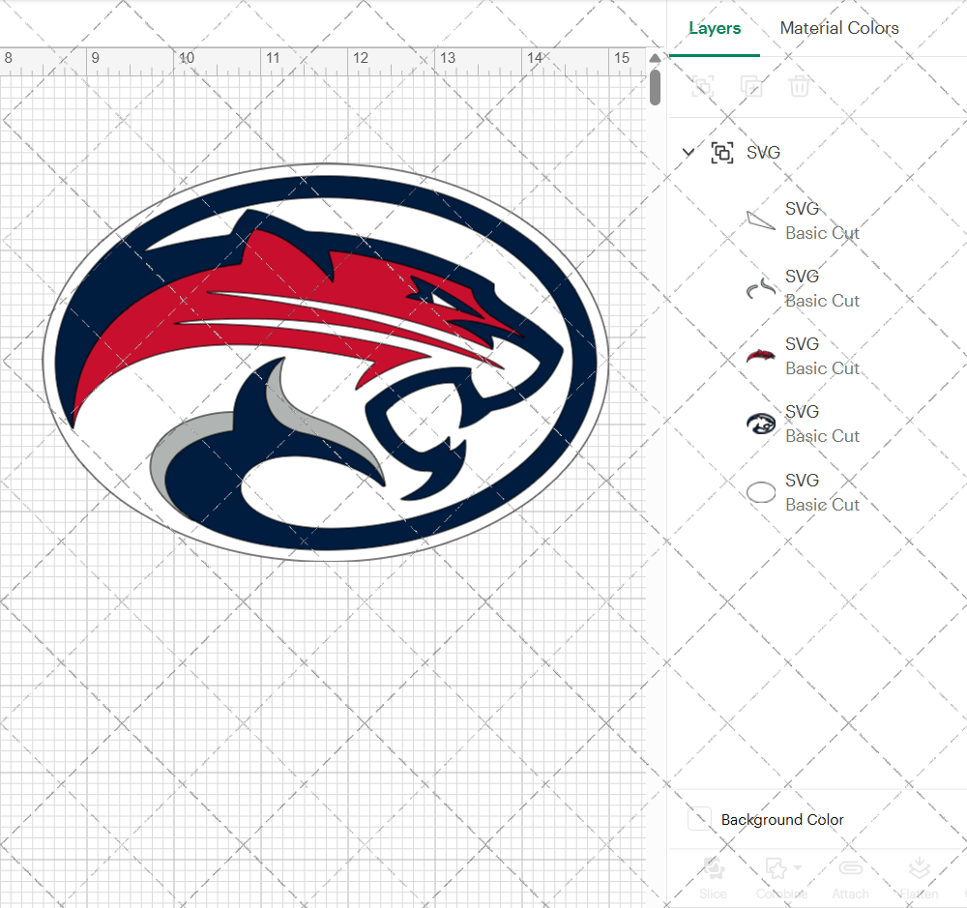
Task: Click the Duplicate layer icon
Action: tap(750, 86)
